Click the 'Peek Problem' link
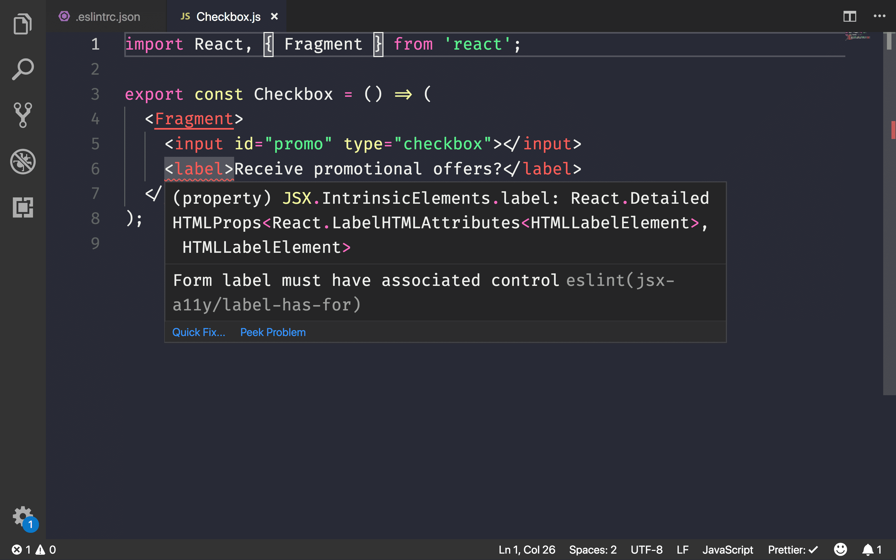 pos(273,332)
